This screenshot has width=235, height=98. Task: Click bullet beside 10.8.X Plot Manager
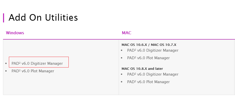tap(121, 82)
